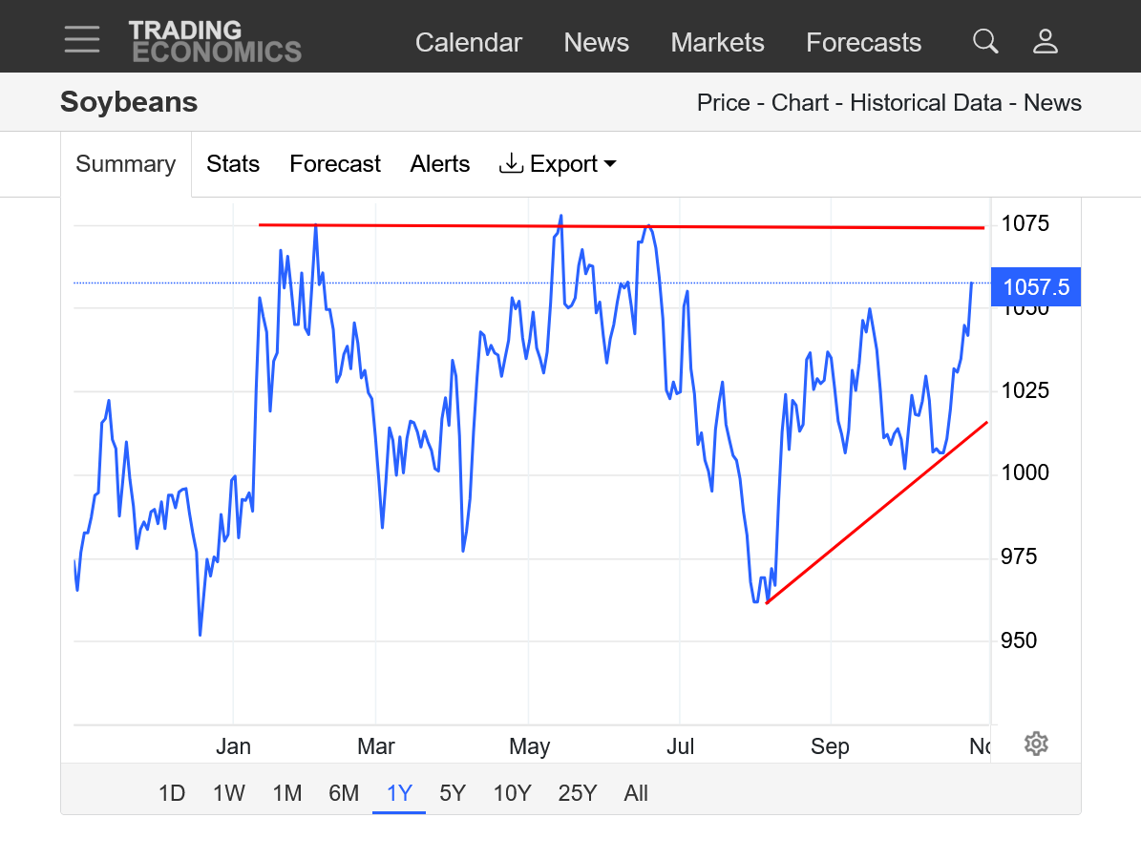1141x860 pixels.
Task: Open the Forecasts navigation link
Action: tap(863, 43)
